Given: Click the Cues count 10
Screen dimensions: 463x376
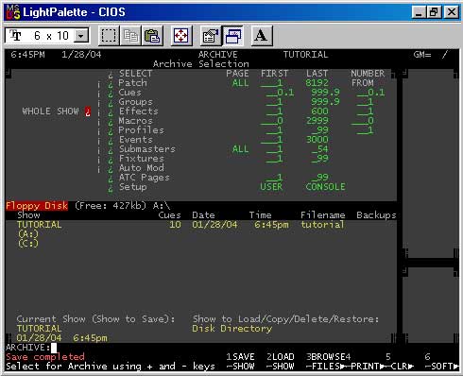Looking at the screenshot, I should tap(175, 225).
